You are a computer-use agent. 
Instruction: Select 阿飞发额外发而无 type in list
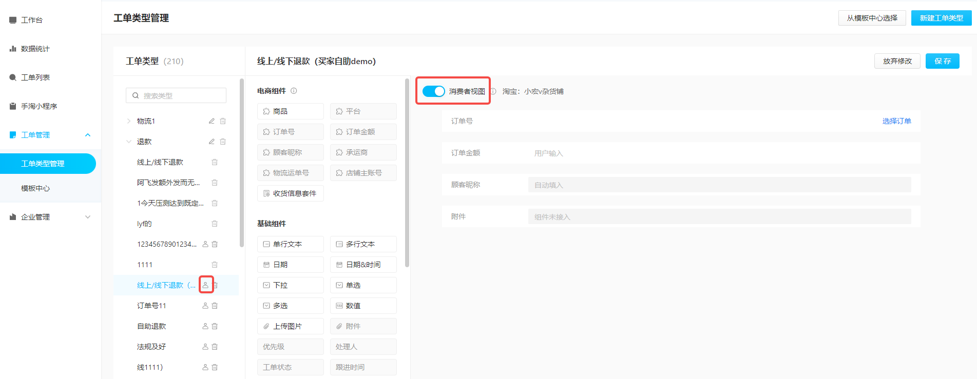click(168, 183)
